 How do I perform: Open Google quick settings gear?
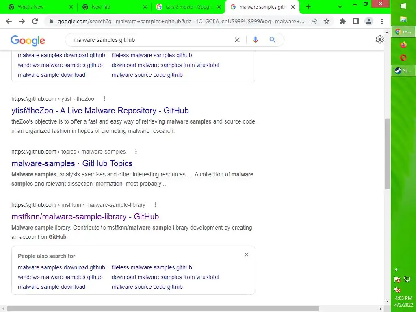[380, 39]
